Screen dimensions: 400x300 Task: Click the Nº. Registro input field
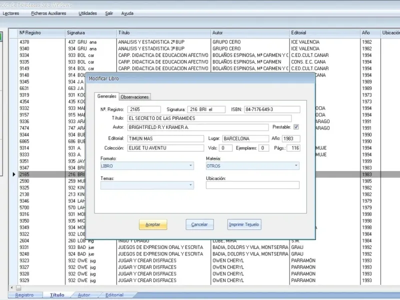pos(144,109)
